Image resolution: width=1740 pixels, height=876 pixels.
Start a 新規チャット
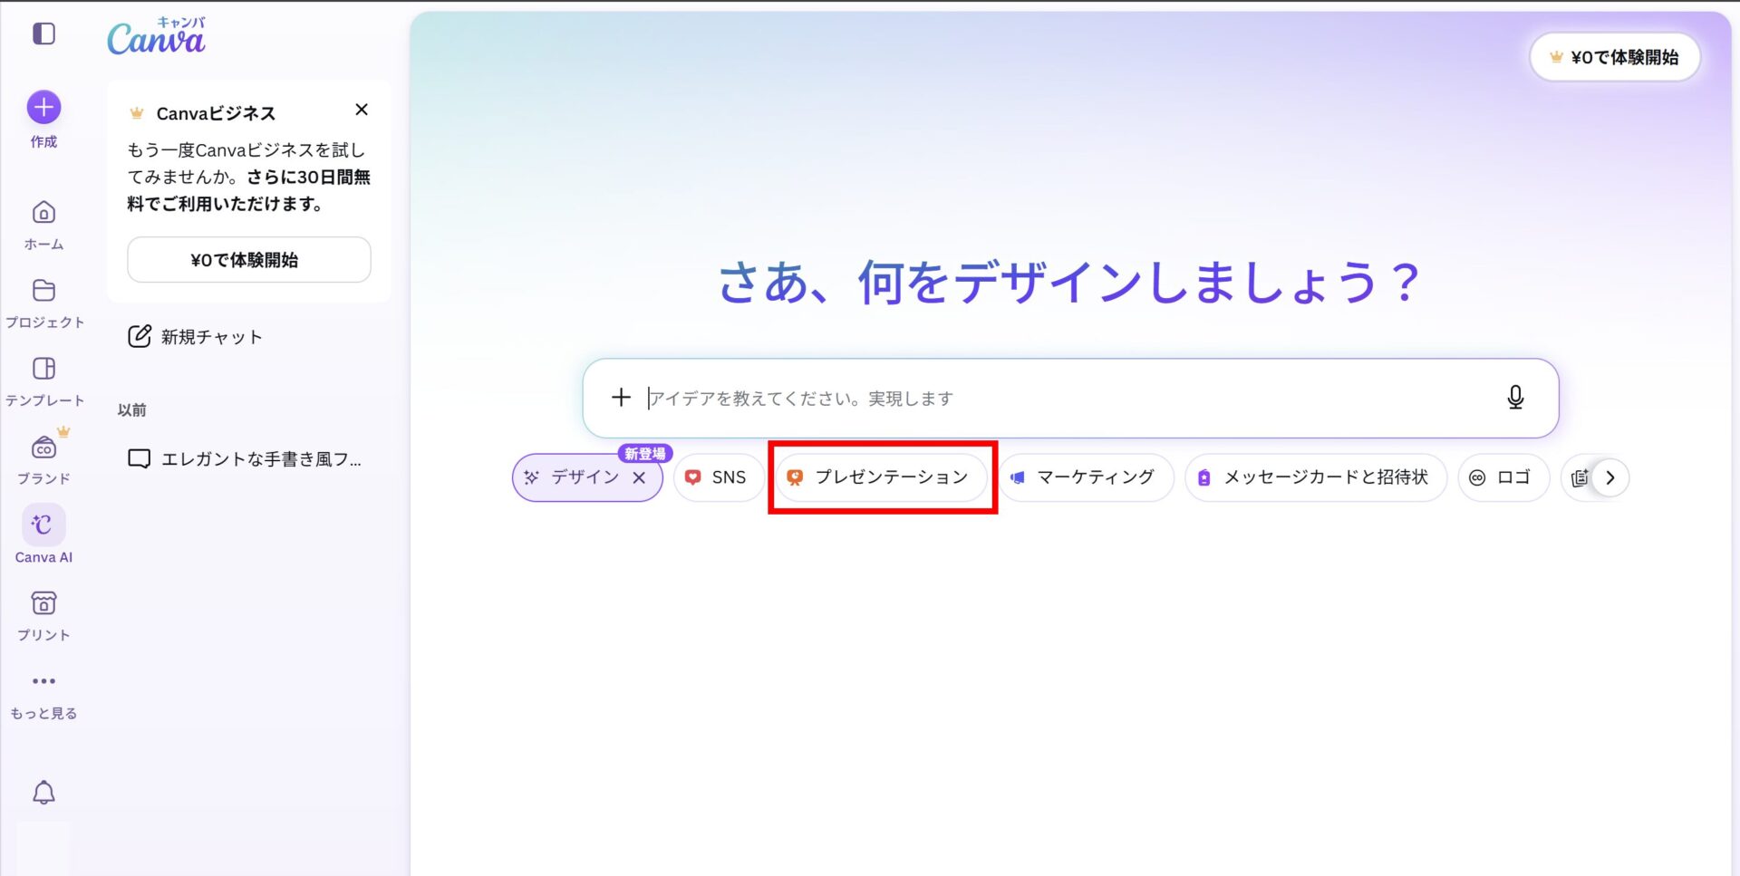click(x=196, y=337)
